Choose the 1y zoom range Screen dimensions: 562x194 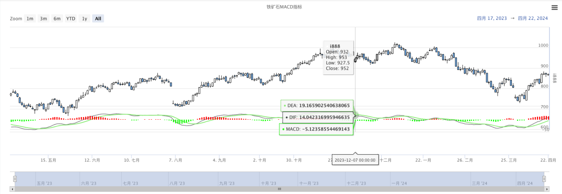[85, 19]
